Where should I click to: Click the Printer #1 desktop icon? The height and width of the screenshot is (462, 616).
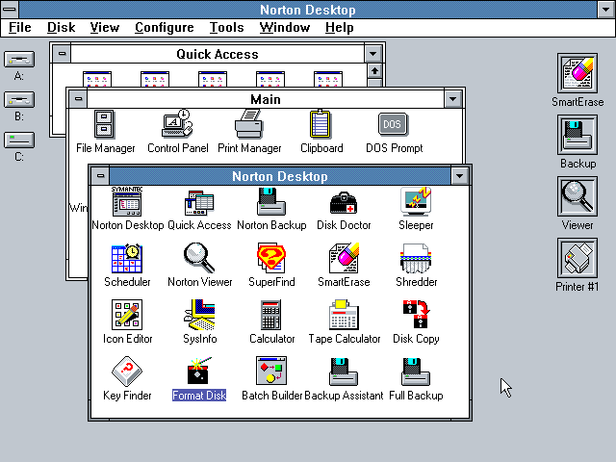(577, 258)
